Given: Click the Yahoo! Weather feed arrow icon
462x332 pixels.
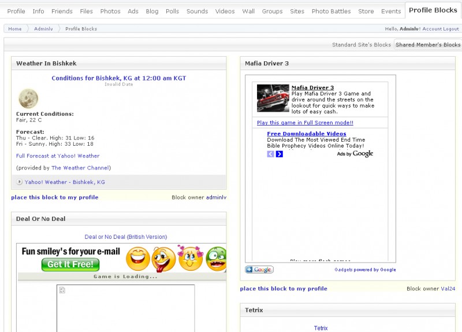Looking at the screenshot, I should tap(19, 182).
